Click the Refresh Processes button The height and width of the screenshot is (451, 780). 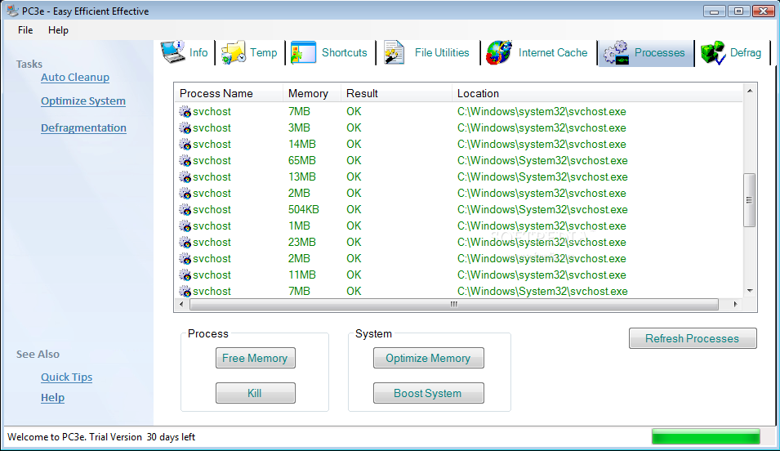[x=693, y=338]
